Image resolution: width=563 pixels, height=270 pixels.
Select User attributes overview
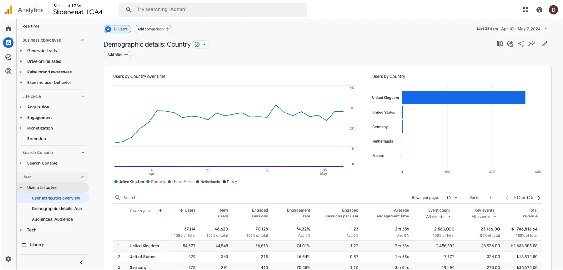(56, 198)
